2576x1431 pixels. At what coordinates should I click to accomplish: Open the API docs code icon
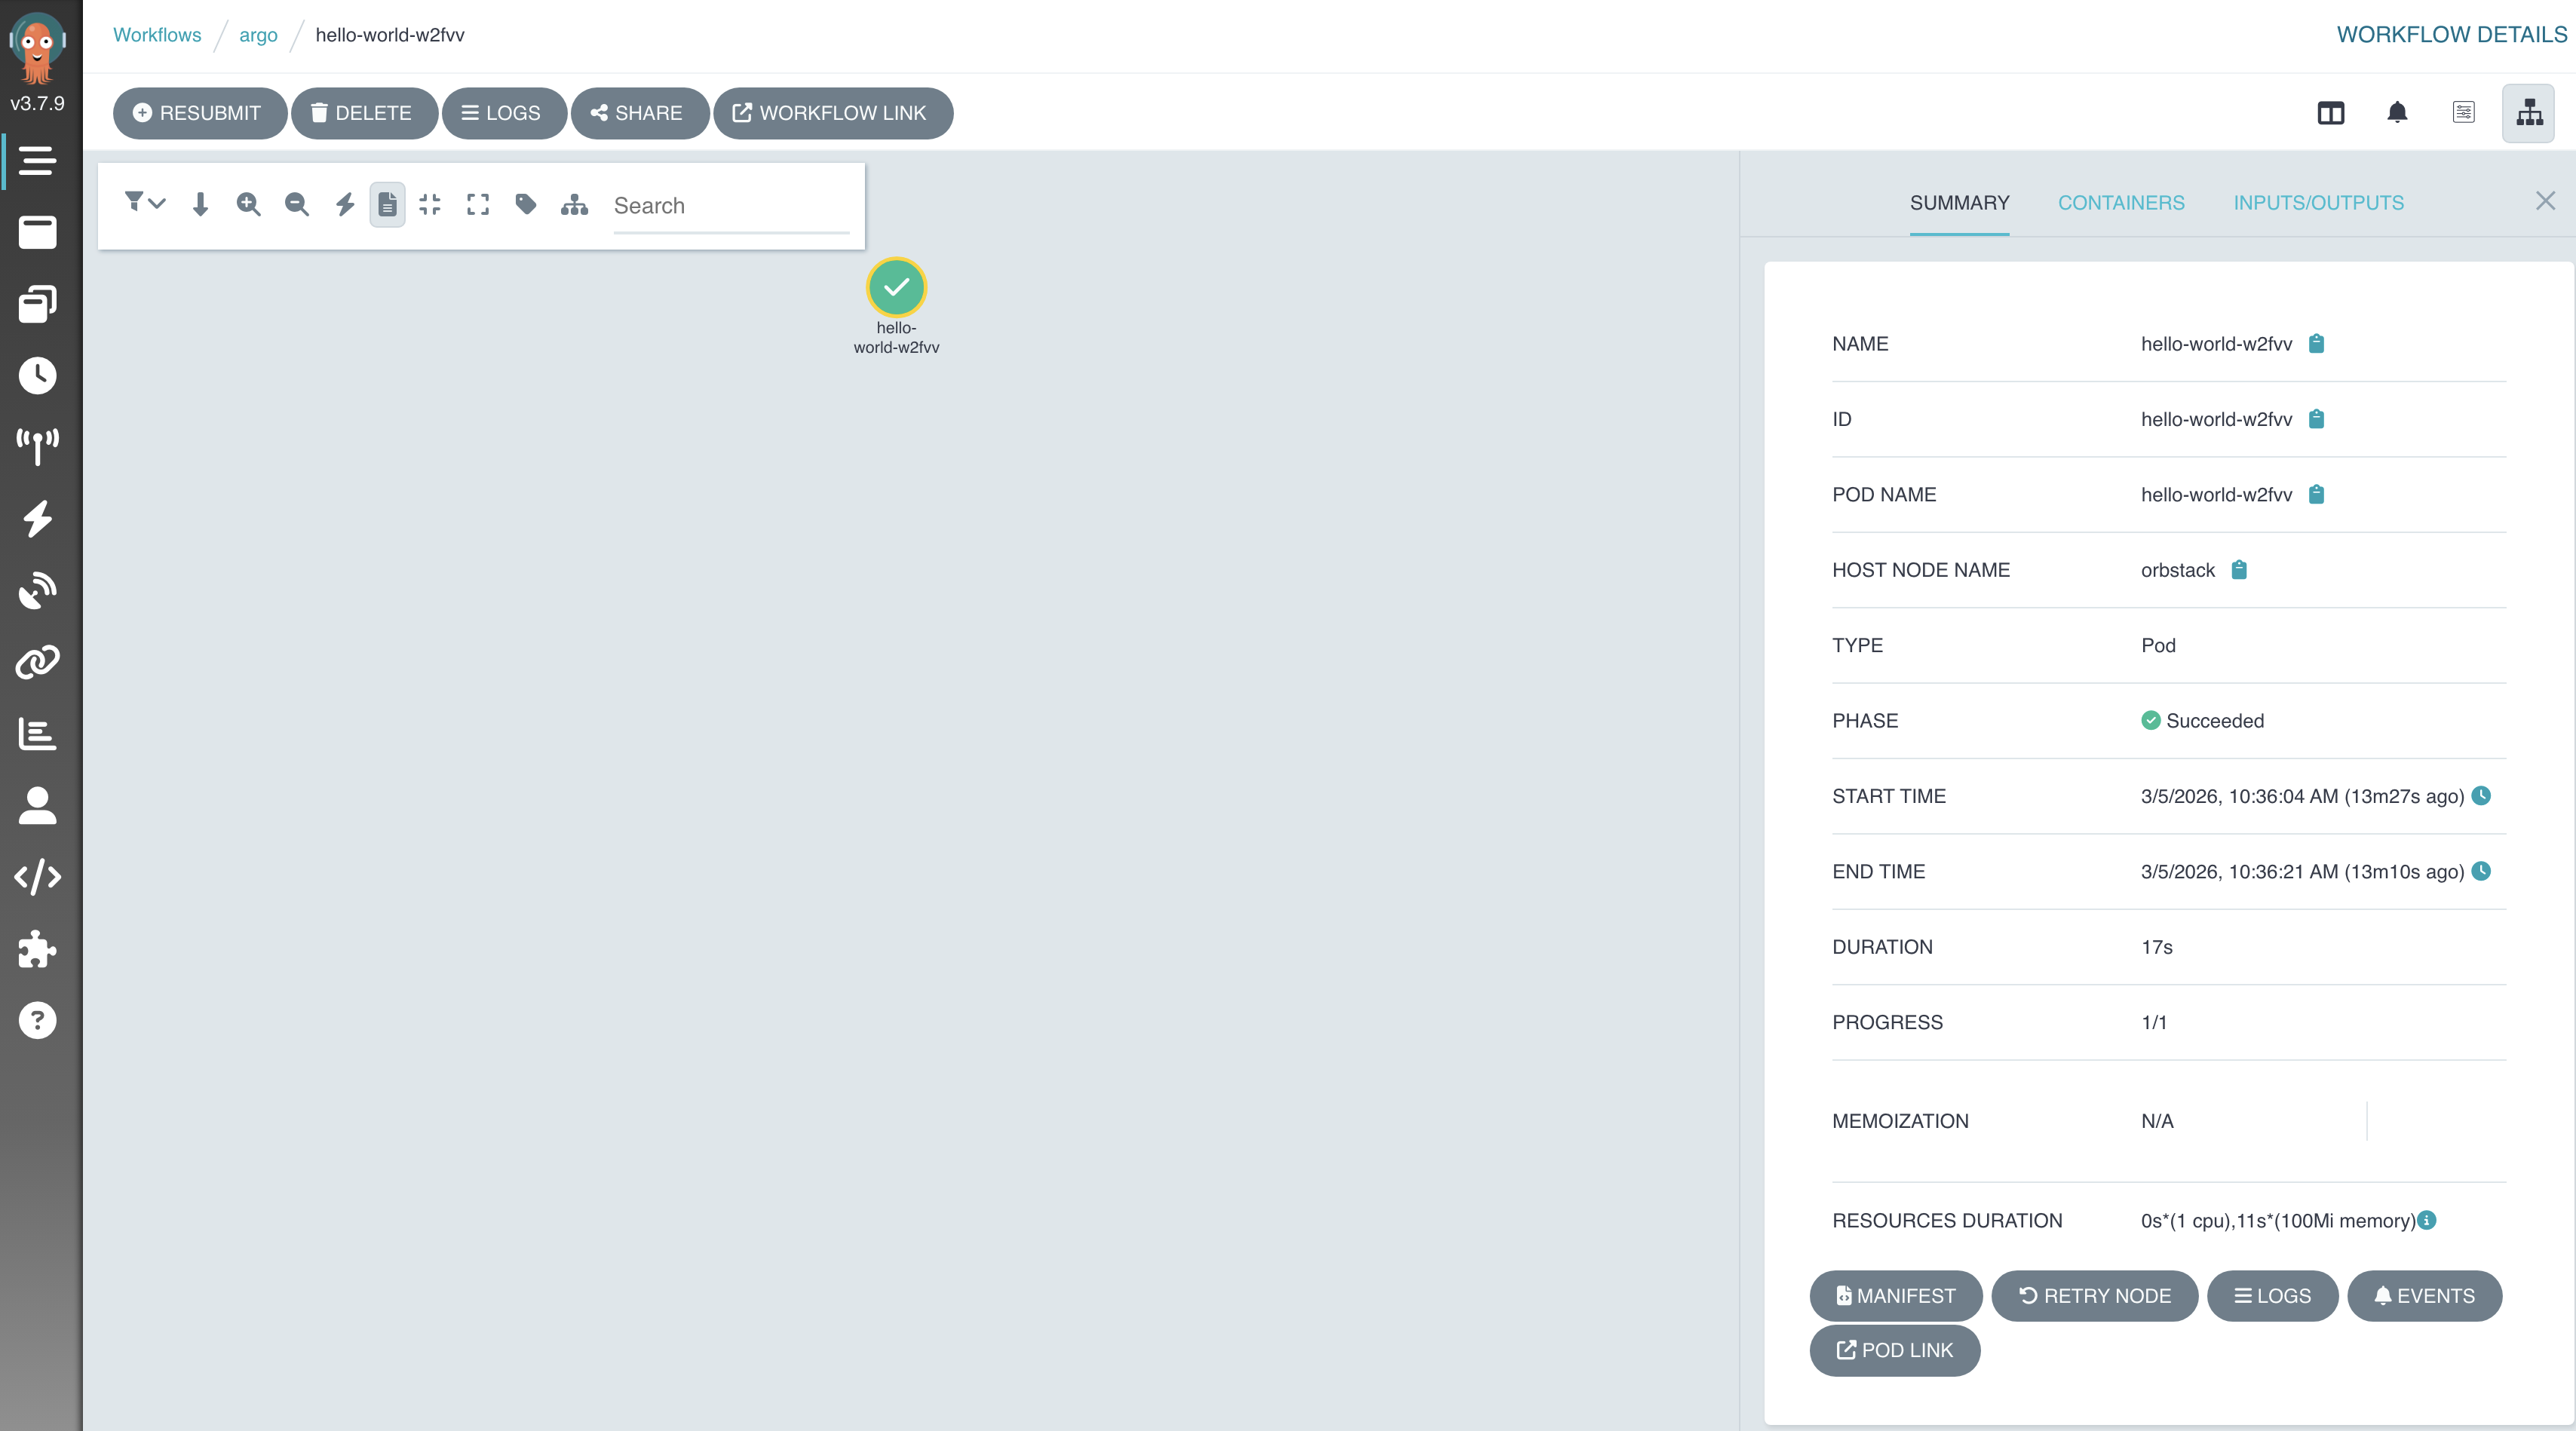click(38, 877)
